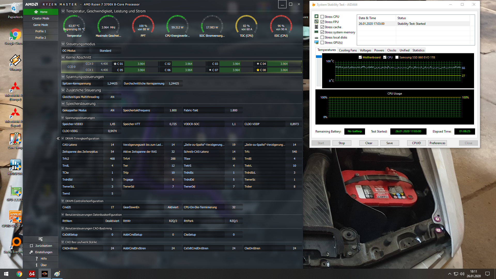Click the import icon above Zurücksetzen
The width and height of the screenshot is (496, 279).
41,239
